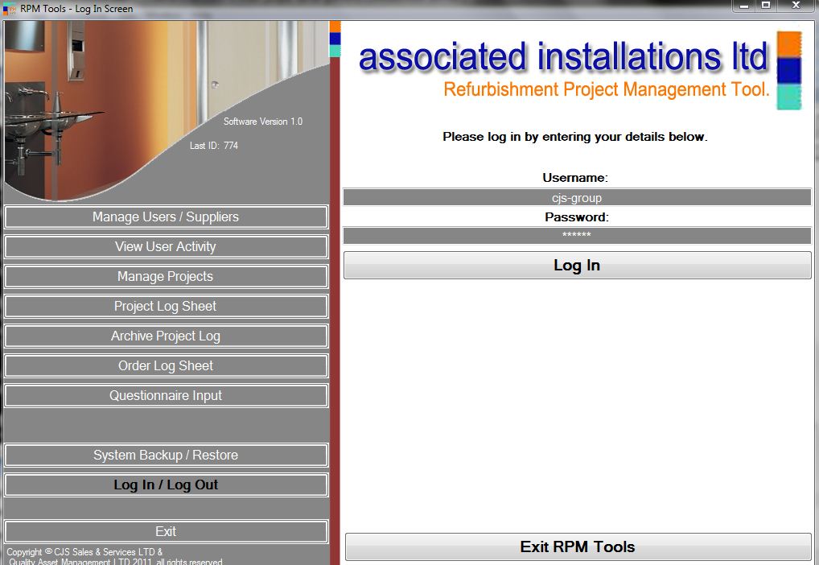Screen dimensions: 819x565
Task: Launch System Backup / Restore
Action: [x=166, y=456]
